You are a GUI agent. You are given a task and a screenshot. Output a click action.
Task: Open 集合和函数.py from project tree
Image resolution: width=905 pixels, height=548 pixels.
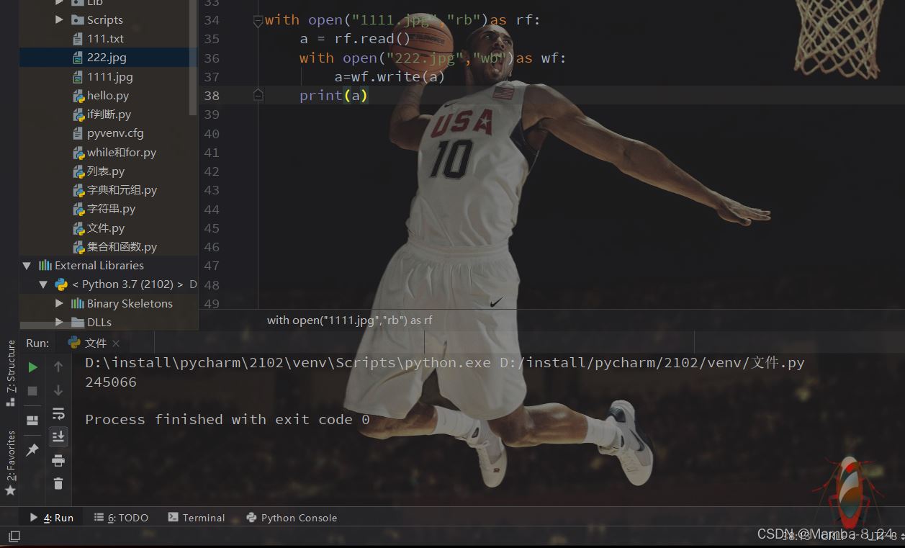pyautogui.click(x=122, y=246)
